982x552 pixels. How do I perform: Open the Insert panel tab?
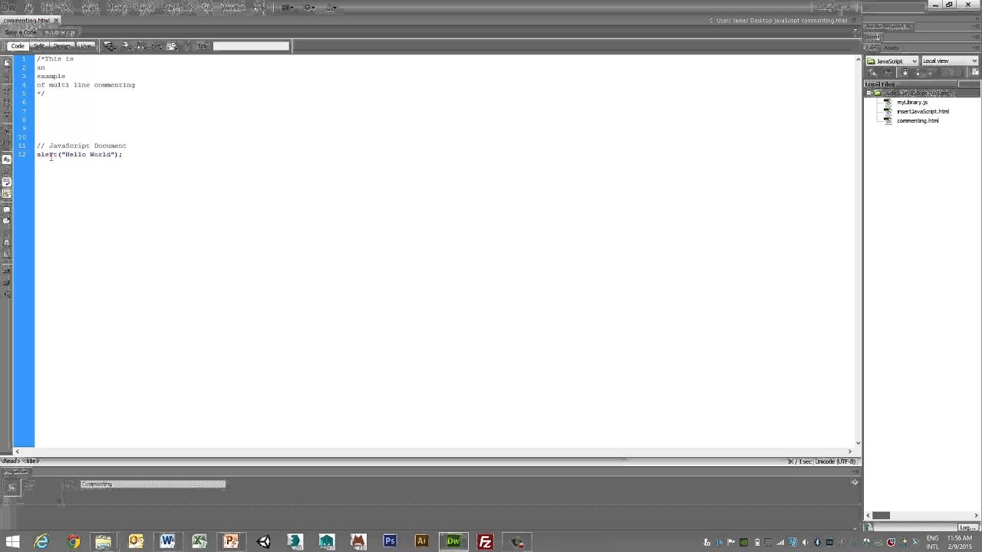pyautogui.click(x=874, y=37)
